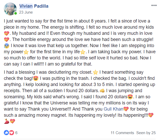Click the star emoji after 'in my life'
This screenshot has width=159, height=140.
82,52
